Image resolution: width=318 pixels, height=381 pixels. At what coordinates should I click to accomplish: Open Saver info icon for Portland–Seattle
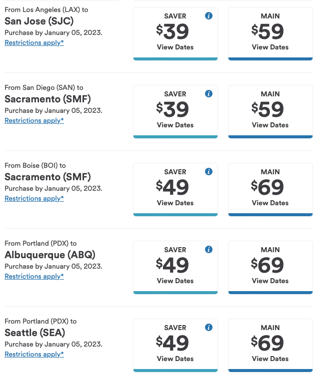pos(209,328)
